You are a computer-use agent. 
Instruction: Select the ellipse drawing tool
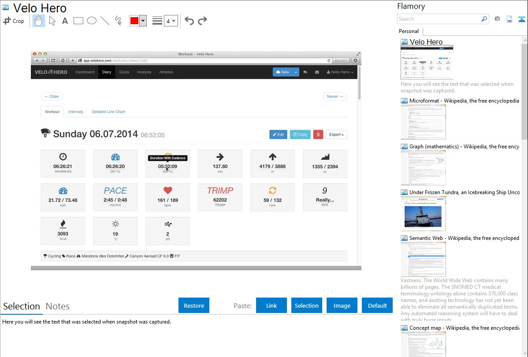92,21
